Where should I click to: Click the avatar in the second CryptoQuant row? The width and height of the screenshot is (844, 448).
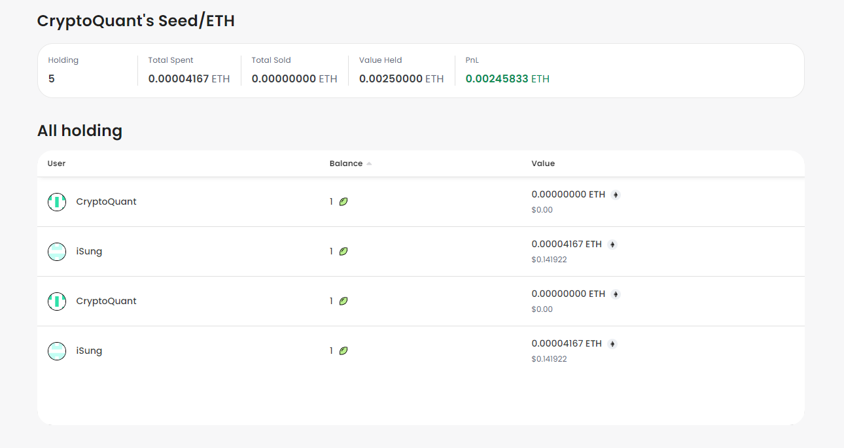[57, 302]
